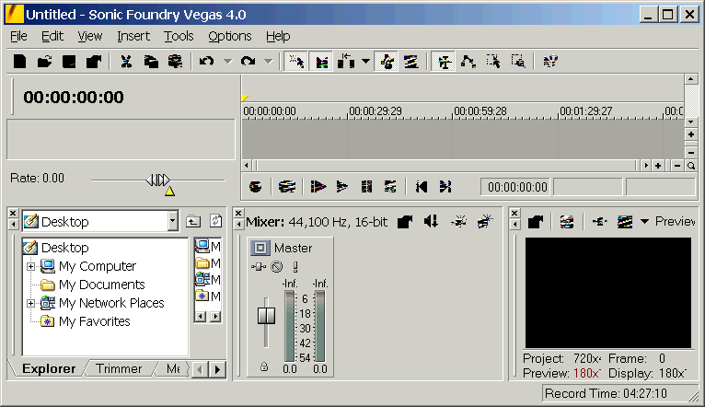Go to start of project
This screenshot has width=705, height=407.
tap(422, 186)
